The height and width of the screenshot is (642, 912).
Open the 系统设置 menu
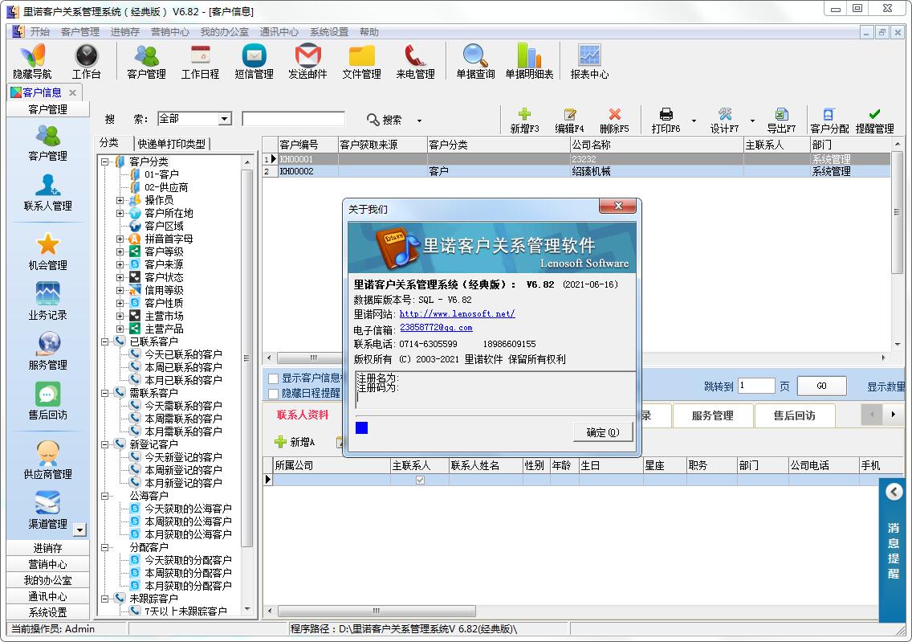tap(329, 32)
